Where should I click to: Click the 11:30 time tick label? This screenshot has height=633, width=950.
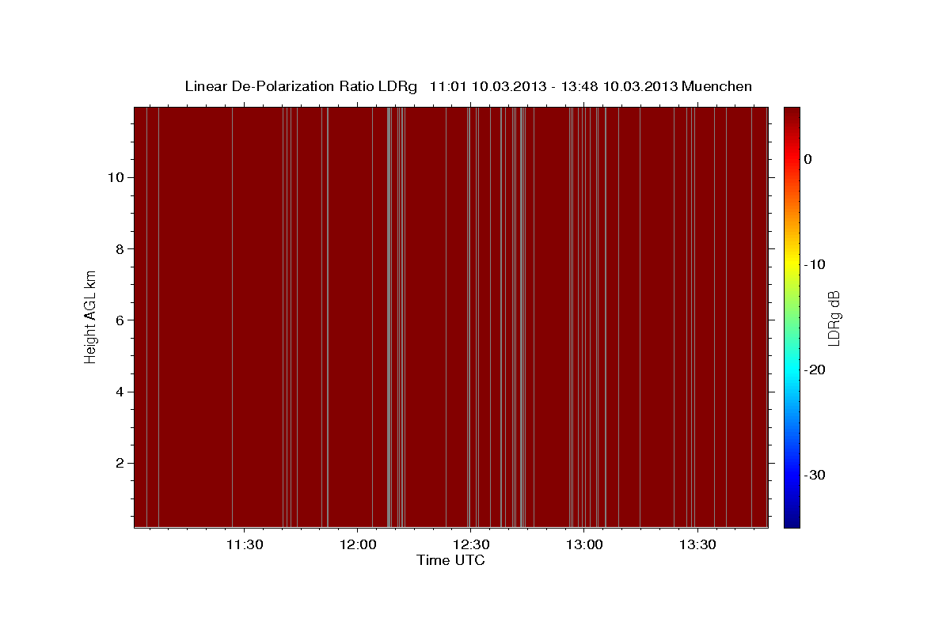click(245, 545)
